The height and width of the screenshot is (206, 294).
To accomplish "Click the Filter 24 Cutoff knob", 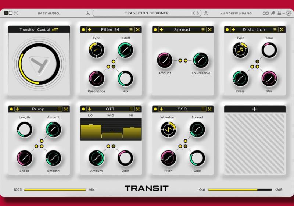I will click(125, 50).
